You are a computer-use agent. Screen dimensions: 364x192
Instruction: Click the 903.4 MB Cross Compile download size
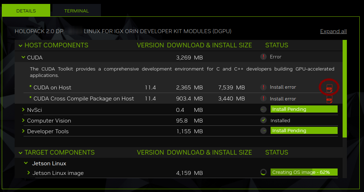pyautogui.click(x=189, y=99)
